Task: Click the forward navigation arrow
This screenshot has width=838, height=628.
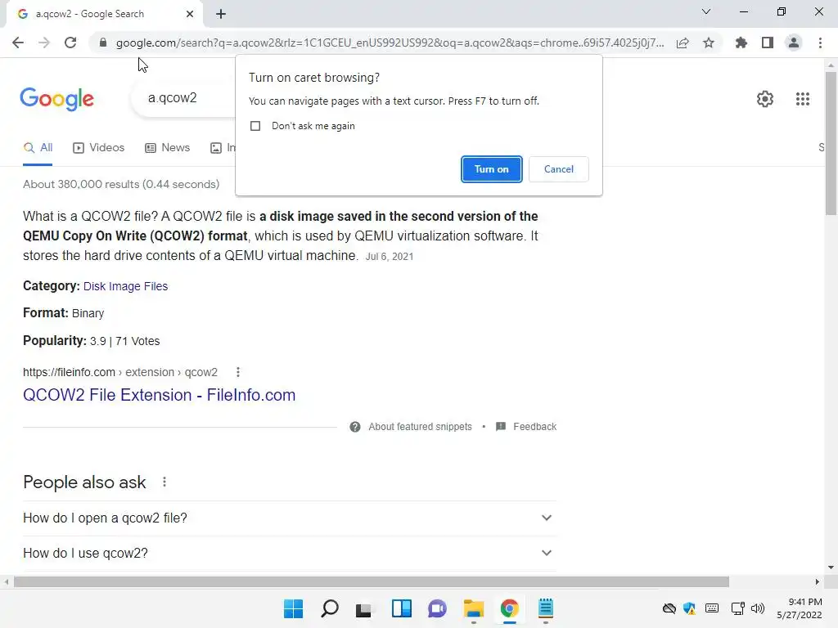Action: point(44,43)
